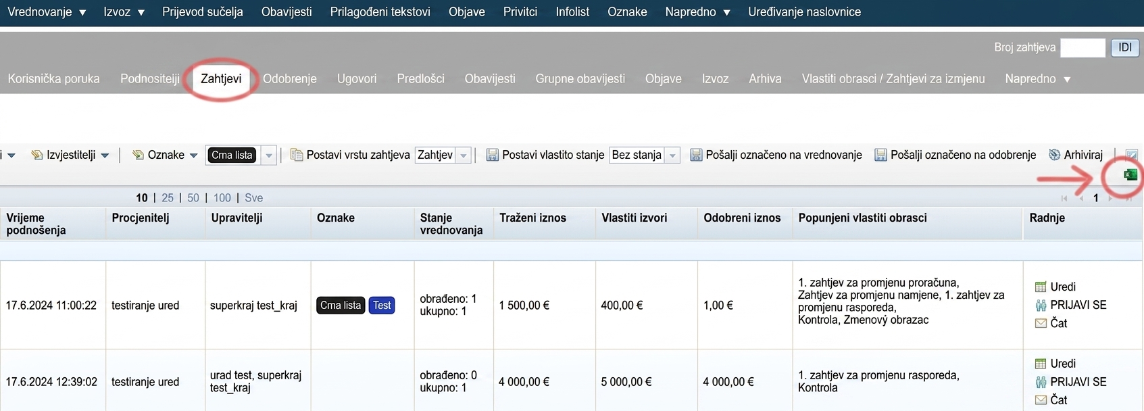Viewport: 1144px width, 411px height.
Task: Click the save icon for Pošalji označeno na vrednovanje
Action: tap(695, 155)
